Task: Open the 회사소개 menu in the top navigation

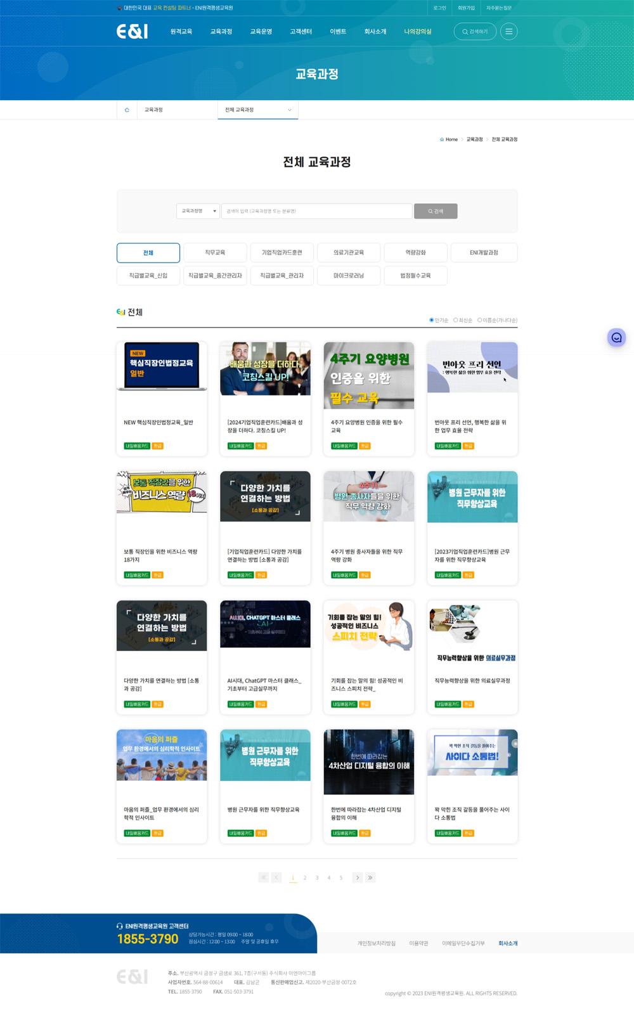Action: 375,31
